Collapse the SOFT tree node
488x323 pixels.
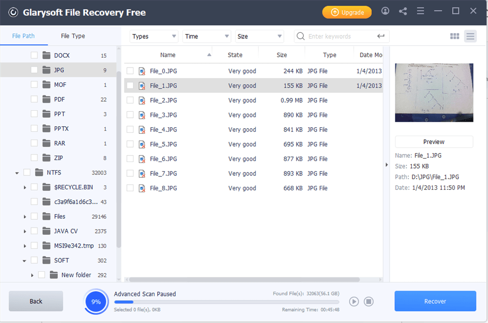(x=24, y=260)
